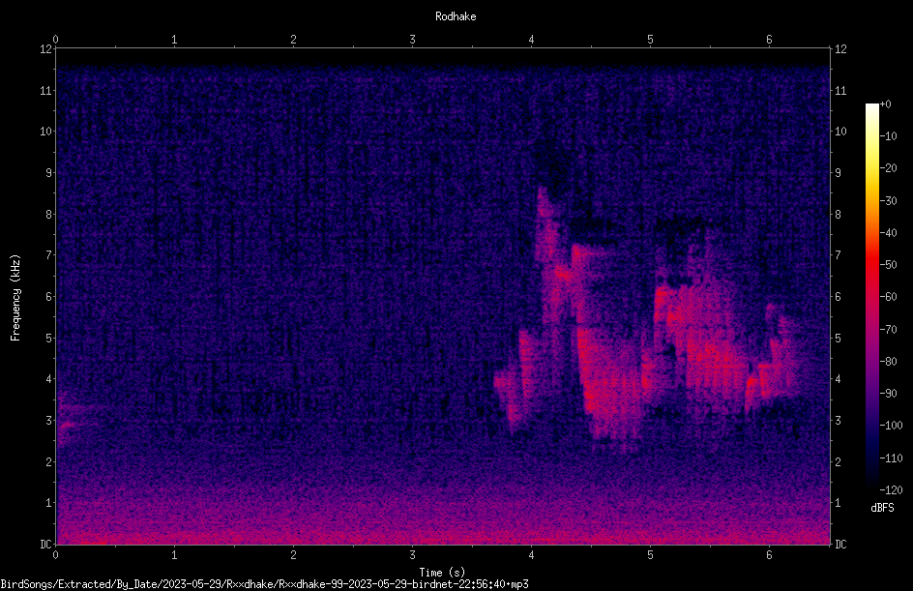Click the 9 kHz label on right axis

(x=838, y=172)
